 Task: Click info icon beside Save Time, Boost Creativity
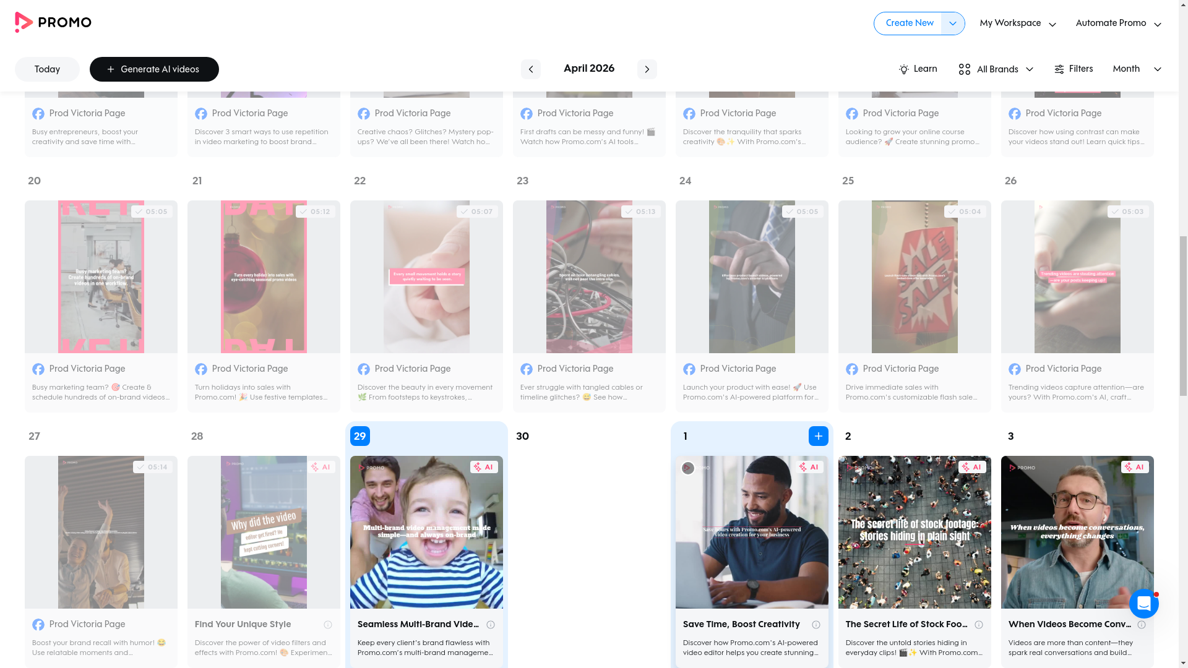(816, 625)
